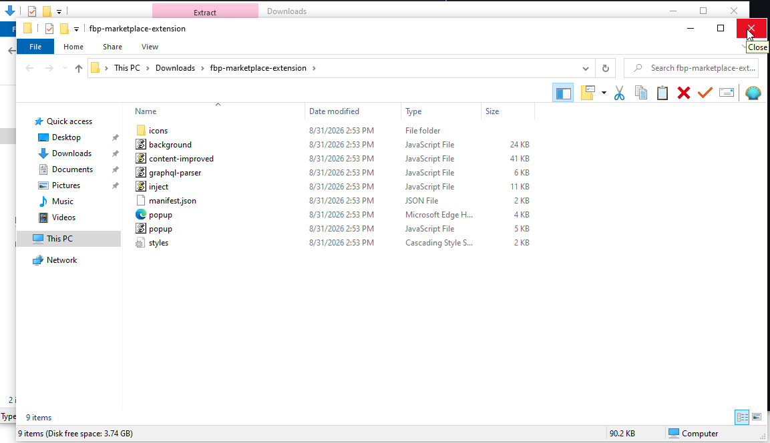Click the Rename card icon in toolbar

click(727, 93)
